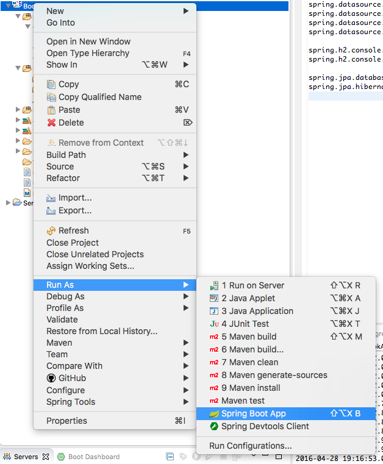Click the Refresh arrows icon
Image resolution: width=383 pixels, height=464 pixels.
click(x=51, y=230)
